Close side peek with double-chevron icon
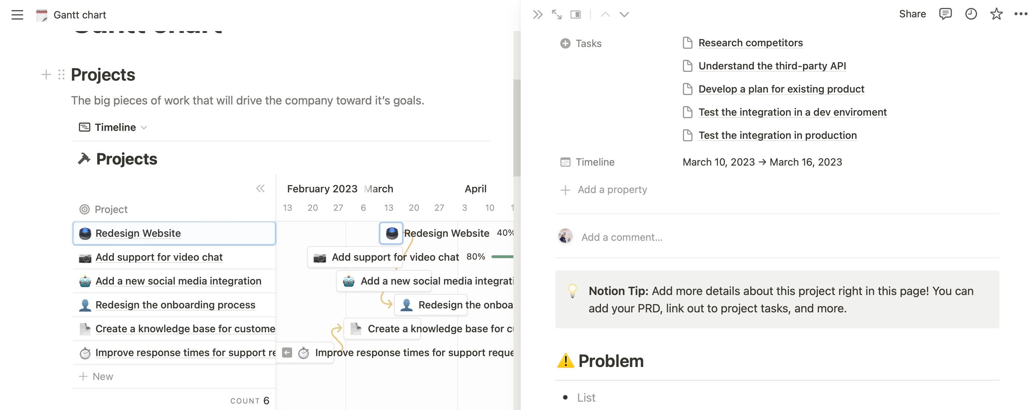This screenshot has height=410, width=1029. 538,14
